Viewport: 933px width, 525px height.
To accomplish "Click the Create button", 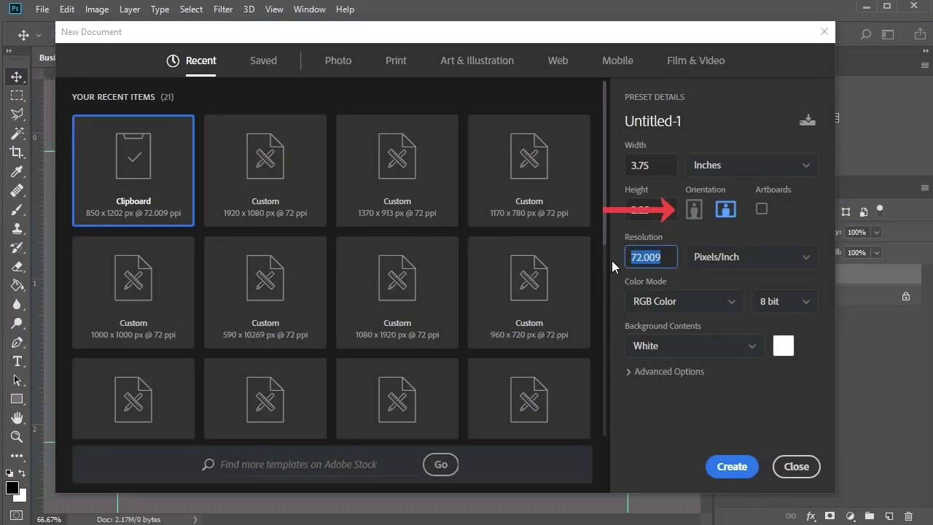I will coord(732,467).
